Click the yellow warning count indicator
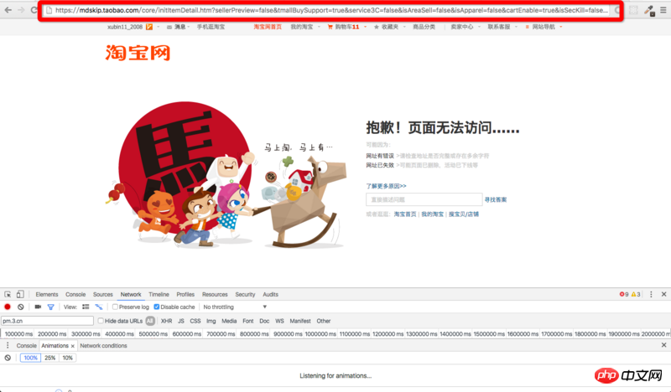This screenshot has height=392, width=671. click(x=636, y=294)
